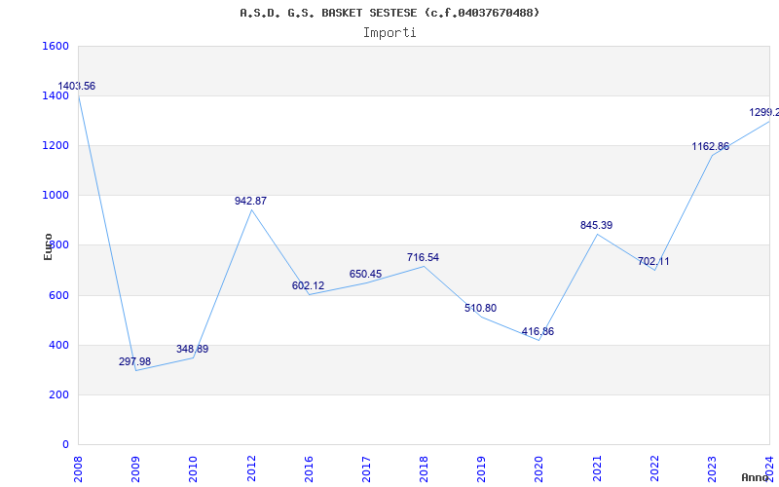The image size is (779, 487).
Task: Click the 2023 x-axis year label
Action: 712,468
